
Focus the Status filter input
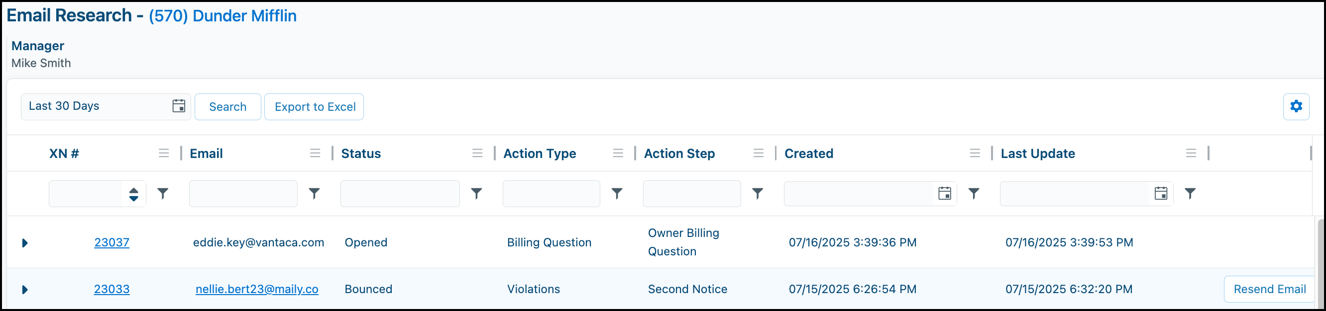[400, 194]
